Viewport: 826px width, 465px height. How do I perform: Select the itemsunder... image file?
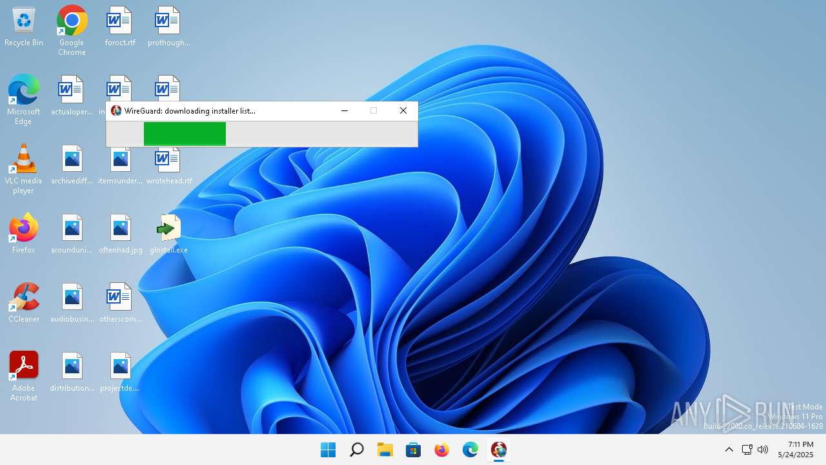(x=120, y=165)
